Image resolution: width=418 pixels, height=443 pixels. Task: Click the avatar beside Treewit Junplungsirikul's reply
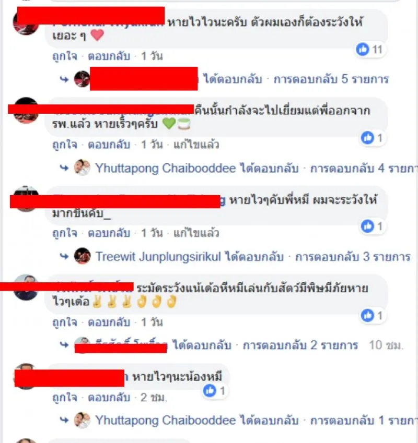[82, 256]
